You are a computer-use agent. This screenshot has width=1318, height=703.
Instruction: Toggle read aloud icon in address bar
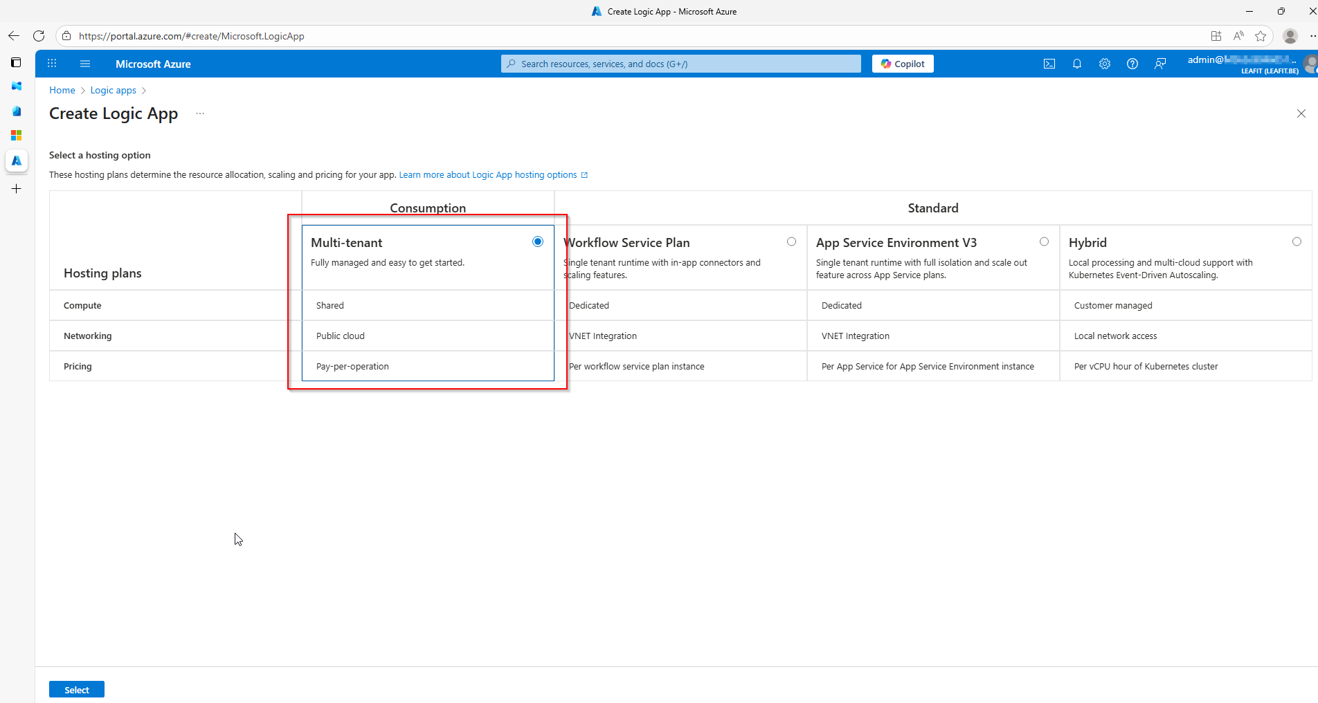click(x=1238, y=36)
